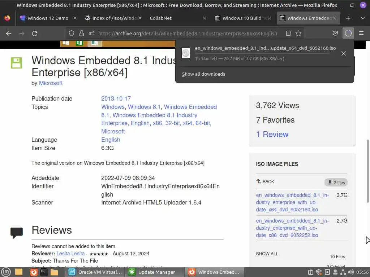
Task: Click the volume speaker tray icon
Action: pos(351,272)
